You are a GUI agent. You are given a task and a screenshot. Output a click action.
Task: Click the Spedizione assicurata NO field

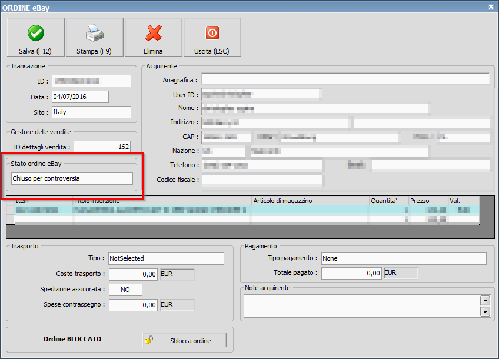click(x=125, y=290)
